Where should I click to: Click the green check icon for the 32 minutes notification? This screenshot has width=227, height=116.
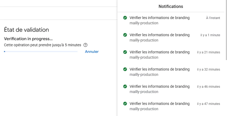(x=125, y=69)
